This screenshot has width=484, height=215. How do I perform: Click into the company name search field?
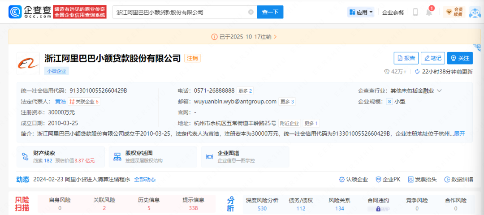[x=179, y=13]
